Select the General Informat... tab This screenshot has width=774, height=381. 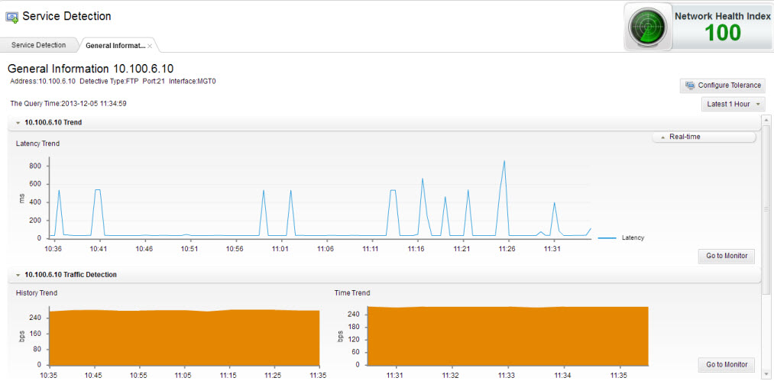[x=115, y=45]
